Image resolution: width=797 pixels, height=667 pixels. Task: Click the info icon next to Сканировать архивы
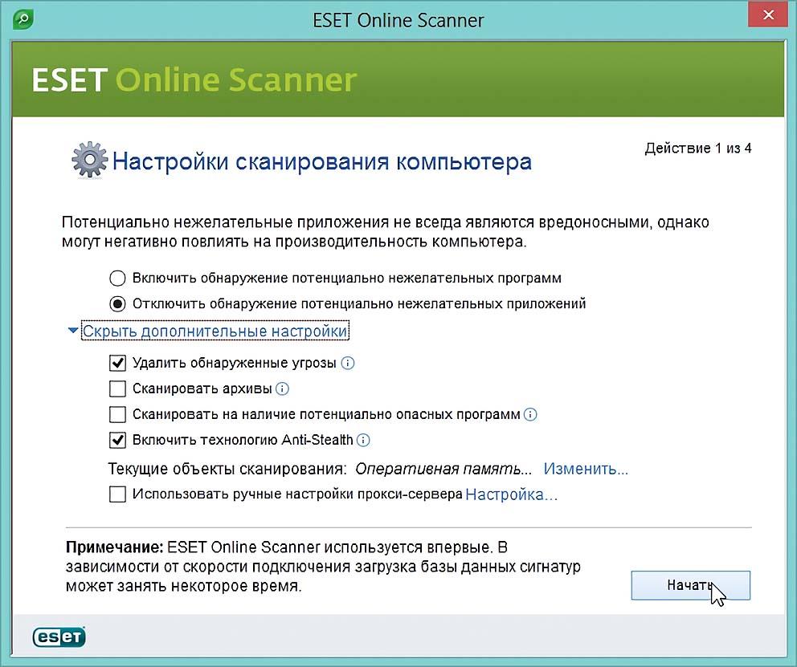pos(282,389)
